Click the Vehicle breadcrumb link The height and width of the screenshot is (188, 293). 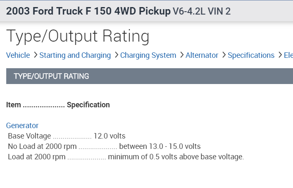(x=18, y=55)
